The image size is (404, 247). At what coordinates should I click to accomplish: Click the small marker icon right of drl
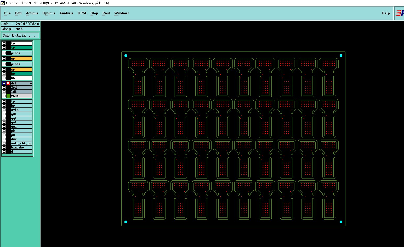pyautogui.click(x=31, y=83)
